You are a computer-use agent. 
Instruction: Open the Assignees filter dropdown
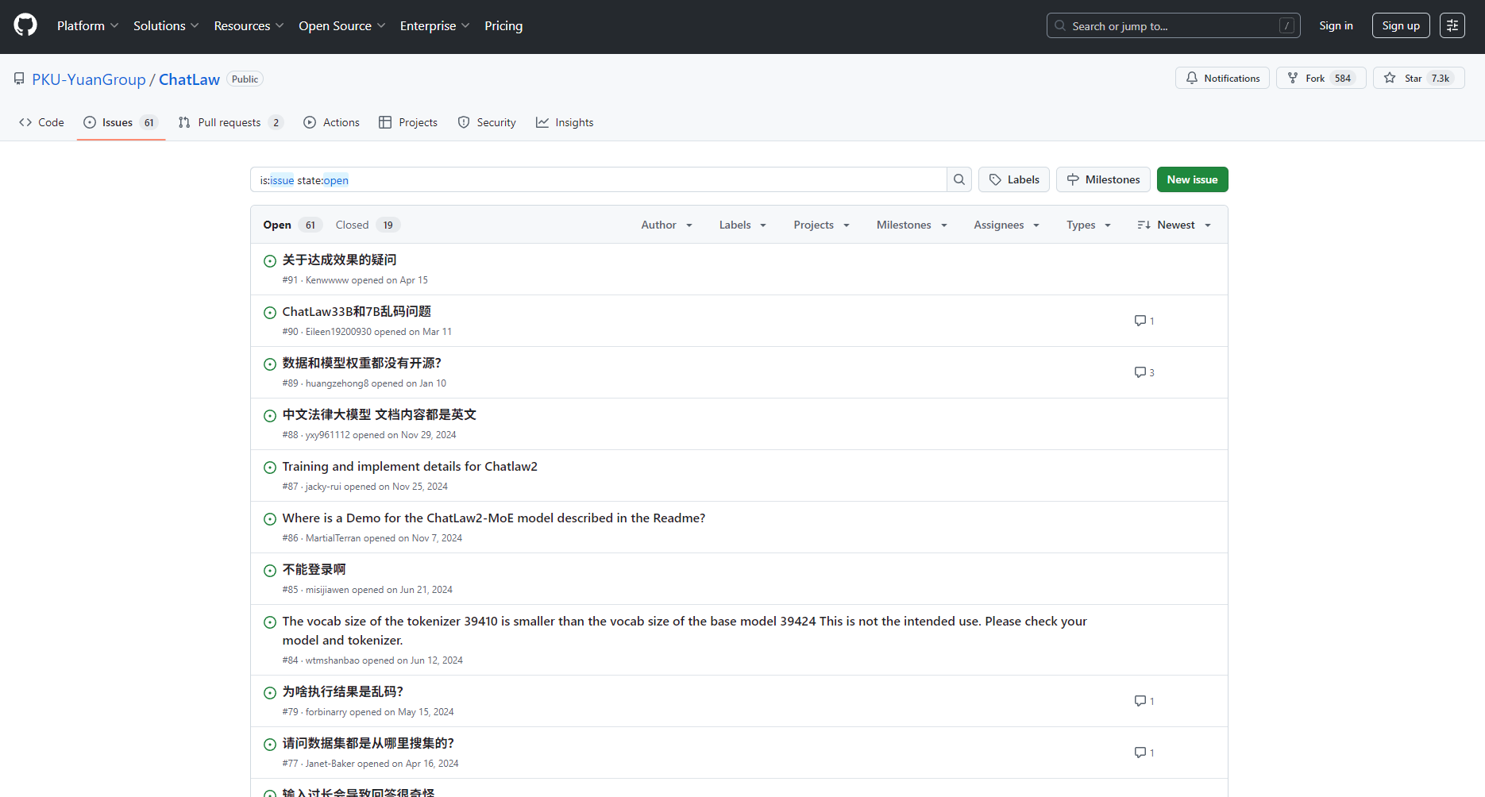(x=1006, y=225)
